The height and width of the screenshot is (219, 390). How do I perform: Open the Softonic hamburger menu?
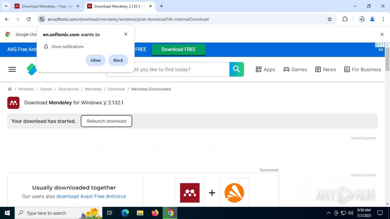point(12,69)
